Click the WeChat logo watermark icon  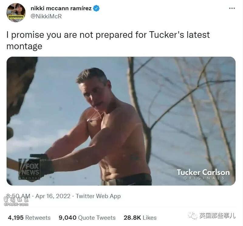point(192,216)
